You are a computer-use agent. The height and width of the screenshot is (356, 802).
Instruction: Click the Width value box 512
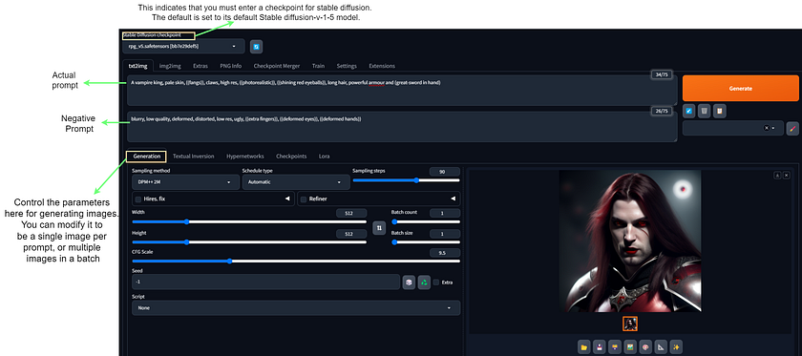(351, 213)
